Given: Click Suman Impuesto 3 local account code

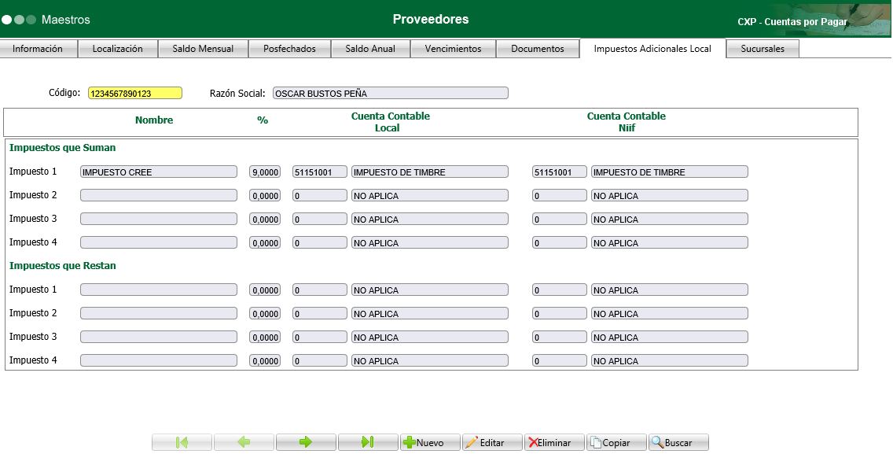Looking at the screenshot, I should point(320,219).
